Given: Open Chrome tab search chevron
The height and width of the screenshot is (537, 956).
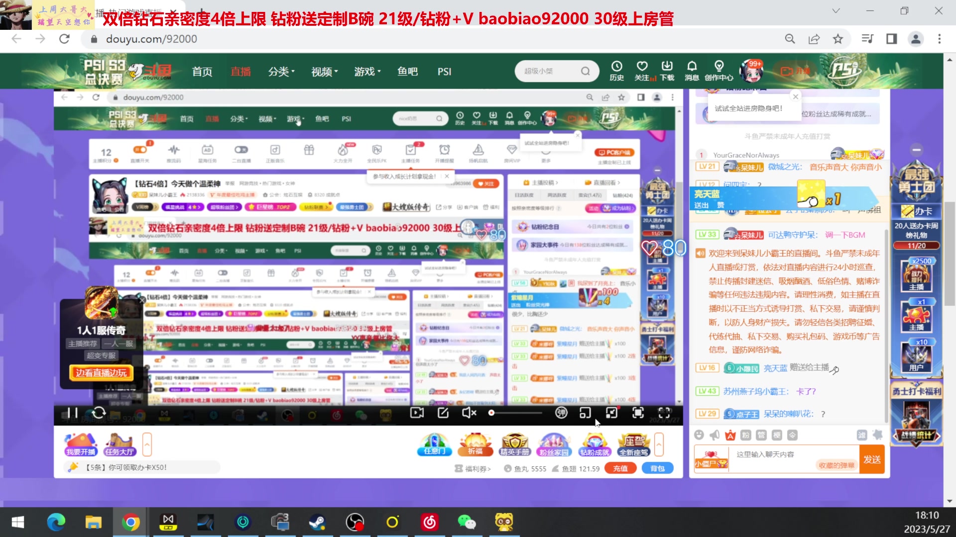Looking at the screenshot, I should tap(836, 10).
